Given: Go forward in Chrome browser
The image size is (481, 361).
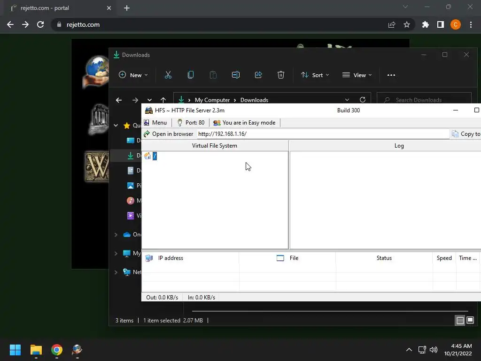Looking at the screenshot, I should coord(25,24).
